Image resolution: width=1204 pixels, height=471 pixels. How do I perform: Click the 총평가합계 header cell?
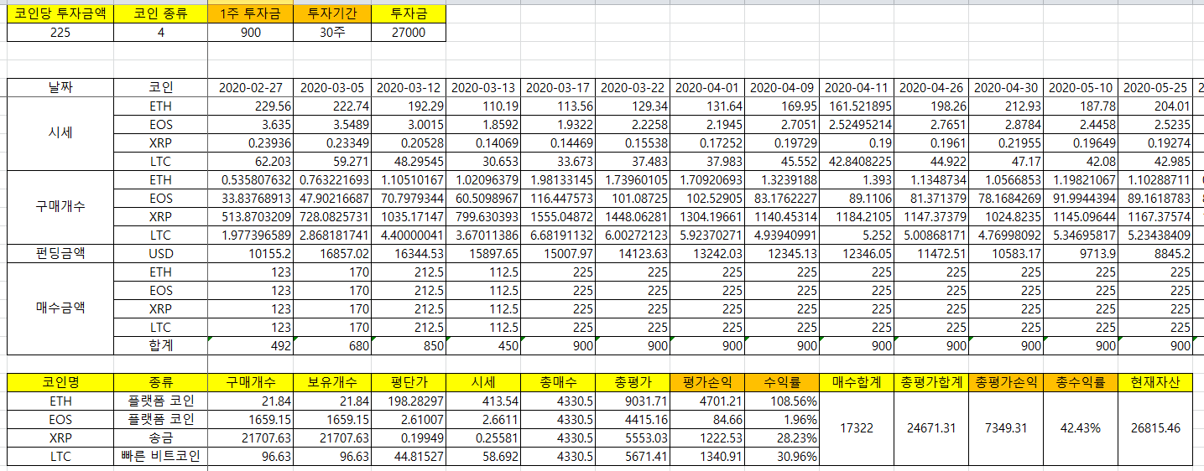[931, 382]
